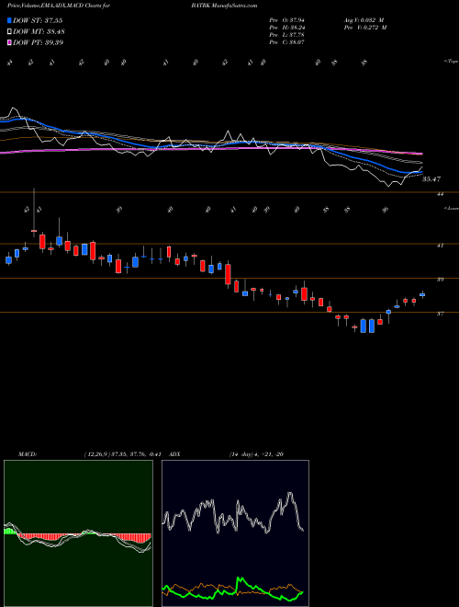Click inside the MACD histogram chart

coord(78,533)
